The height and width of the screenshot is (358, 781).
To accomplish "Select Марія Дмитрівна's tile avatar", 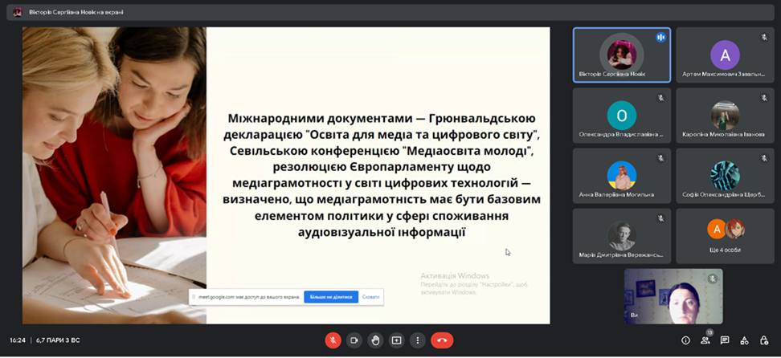I will coord(622,235).
